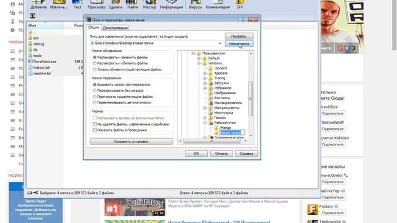
Task: Click the folder tree horizontal scrollbar thumb
Action: pyautogui.click(x=212, y=141)
